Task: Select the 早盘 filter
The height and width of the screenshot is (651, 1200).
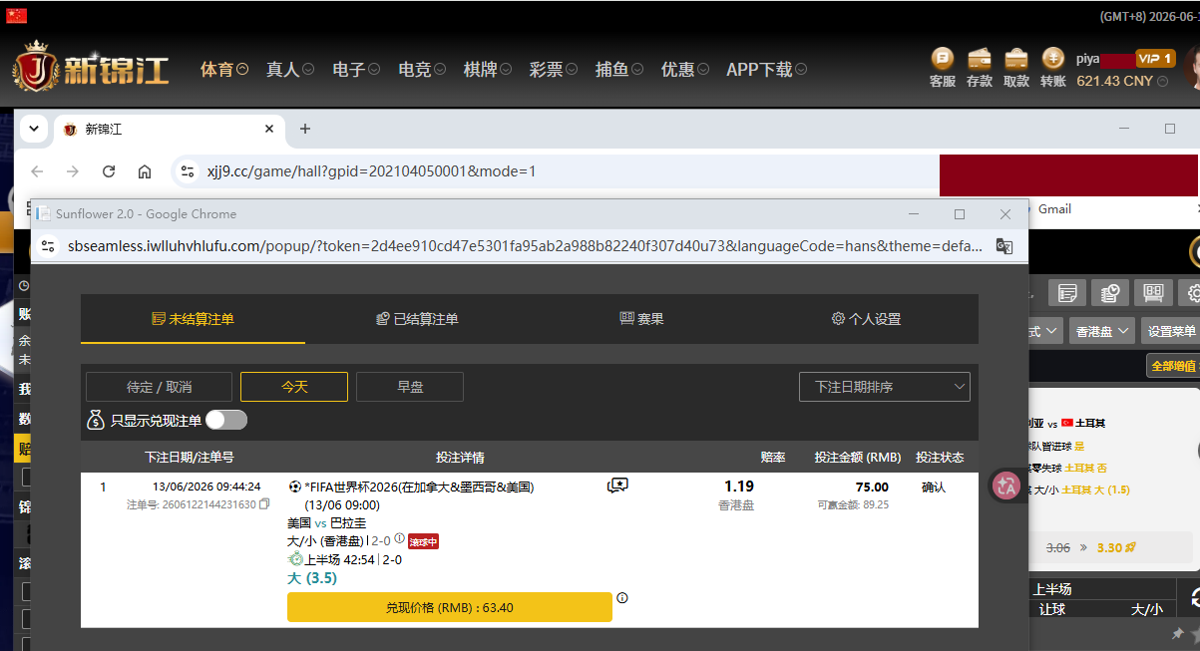Action: (x=410, y=387)
